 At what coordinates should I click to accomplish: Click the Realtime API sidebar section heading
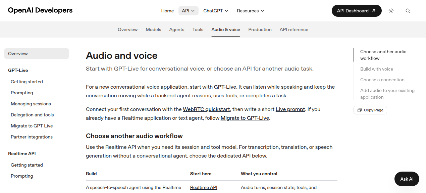click(22, 154)
